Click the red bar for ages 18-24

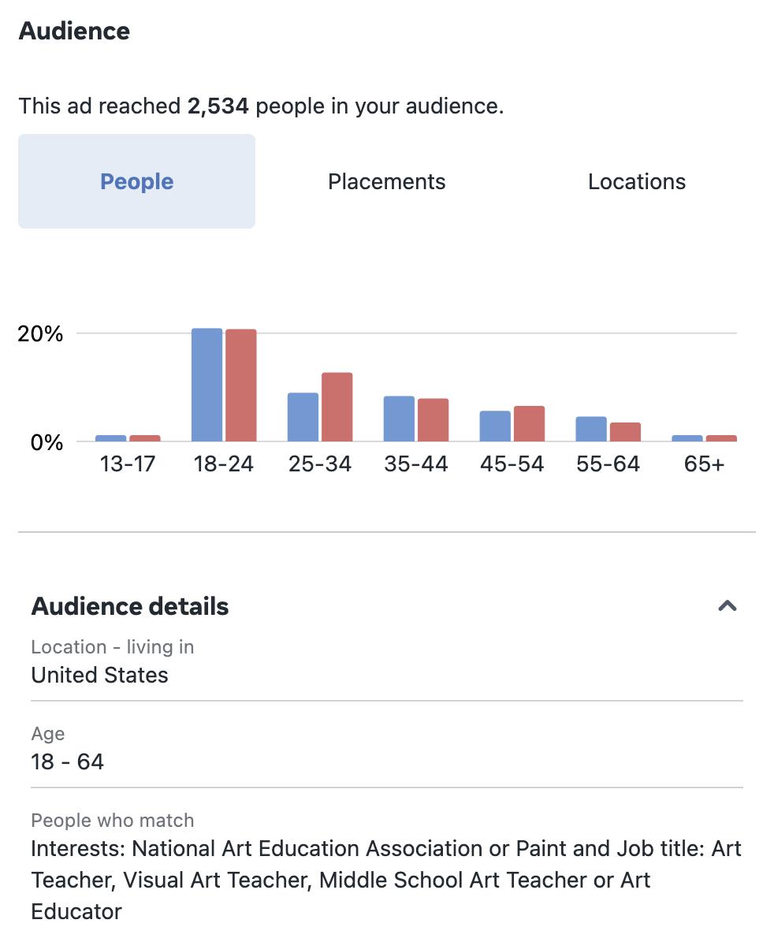241,385
